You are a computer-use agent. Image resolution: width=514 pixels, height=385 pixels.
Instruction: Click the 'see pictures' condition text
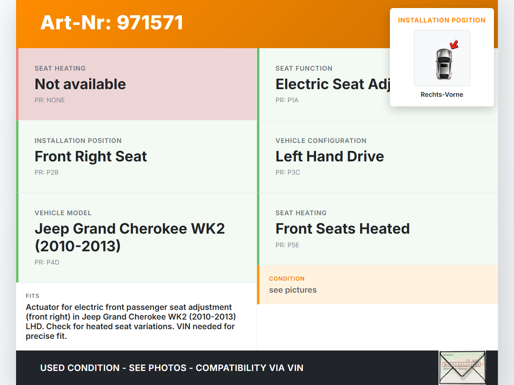pyautogui.click(x=293, y=290)
